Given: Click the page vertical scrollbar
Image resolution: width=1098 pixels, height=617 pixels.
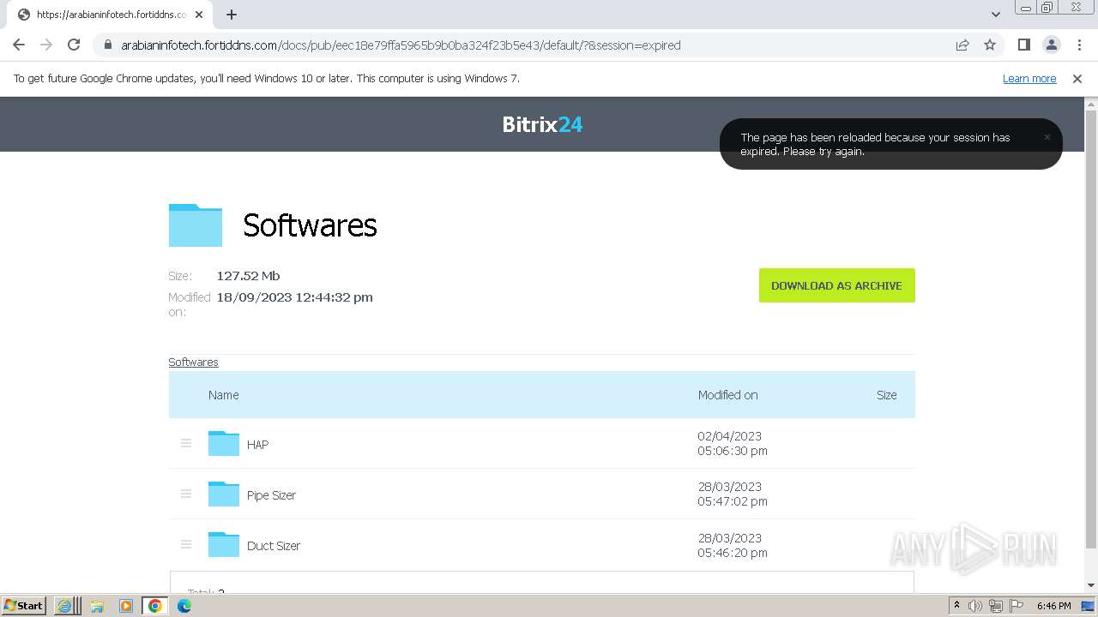Looking at the screenshot, I should point(1091,330).
